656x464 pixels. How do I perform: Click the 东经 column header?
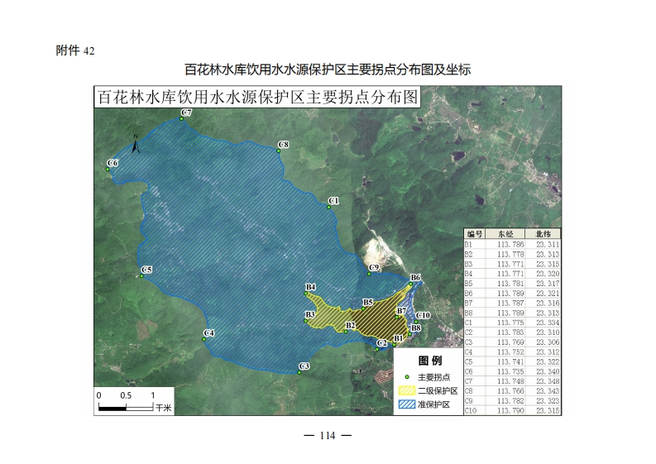point(505,235)
